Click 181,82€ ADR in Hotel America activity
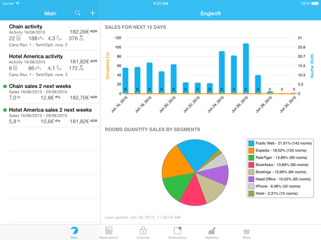 point(84,61)
